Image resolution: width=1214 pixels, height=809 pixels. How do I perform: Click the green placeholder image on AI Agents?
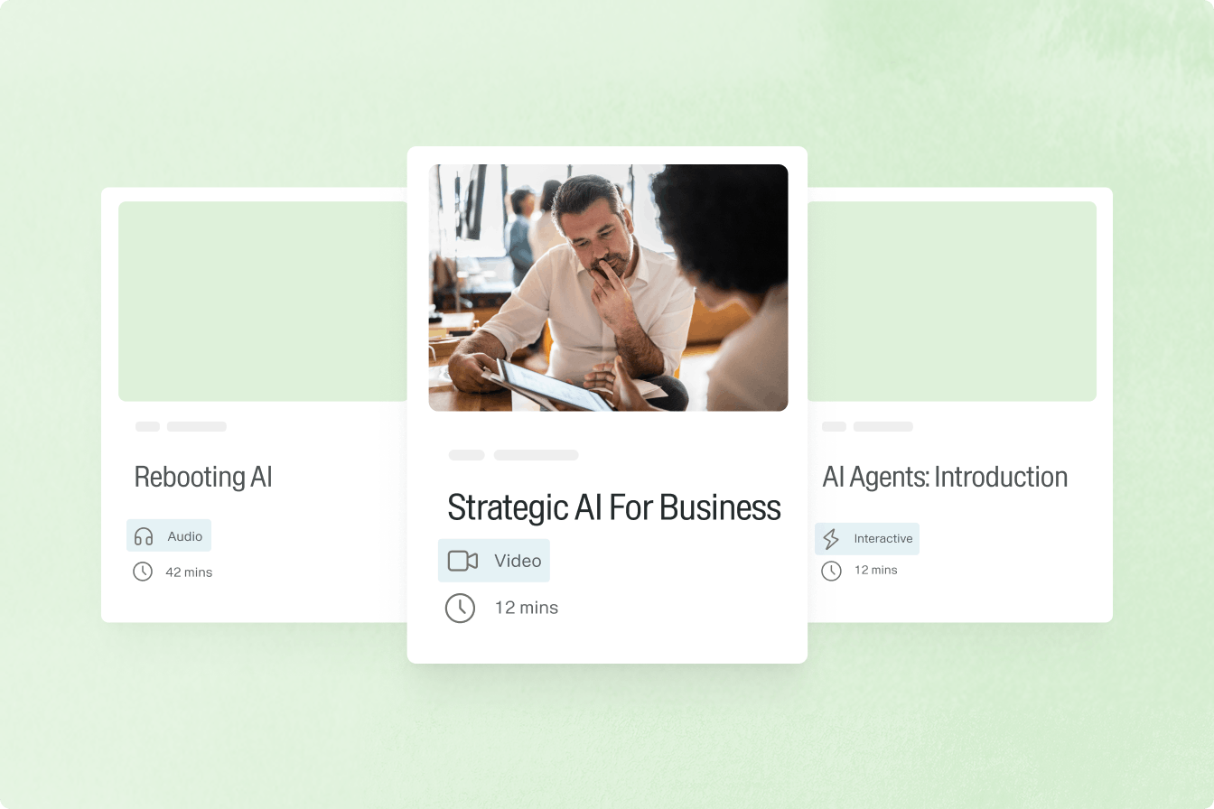coord(952,302)
